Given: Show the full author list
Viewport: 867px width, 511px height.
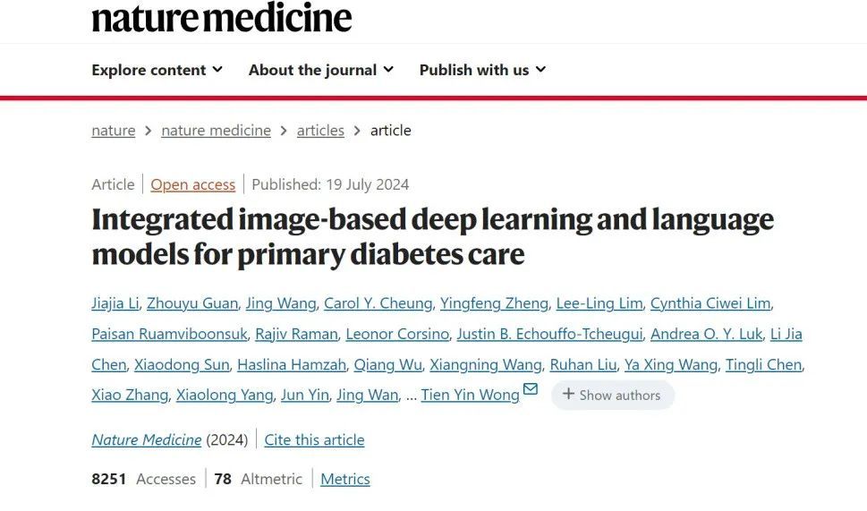Looking at the screenshot, I should click(x=612, y=395).
